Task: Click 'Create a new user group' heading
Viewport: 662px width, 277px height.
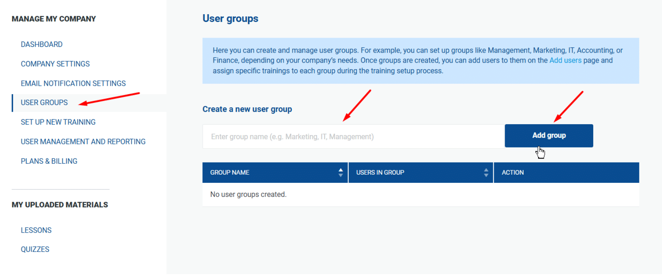Action: pos(247,109)
